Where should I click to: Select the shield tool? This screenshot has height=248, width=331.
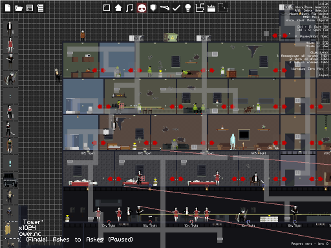click(153, 8)
